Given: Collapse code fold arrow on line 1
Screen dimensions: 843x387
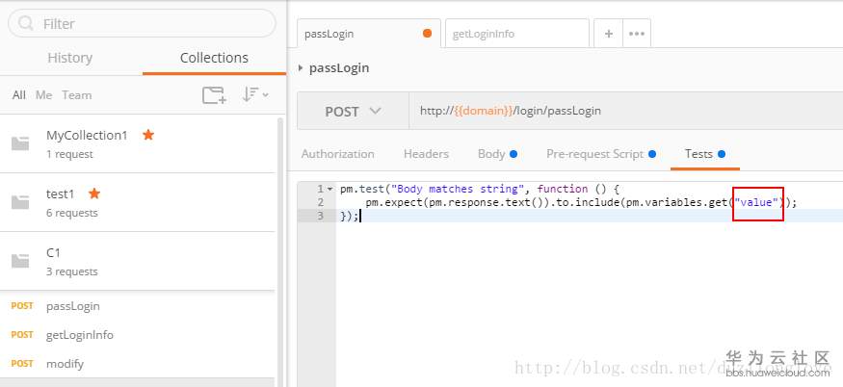Looking at the screenshot, I should (330, 189).
